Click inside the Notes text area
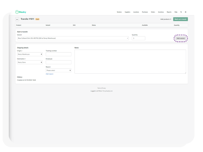203x152 pixels. point(130,61)
